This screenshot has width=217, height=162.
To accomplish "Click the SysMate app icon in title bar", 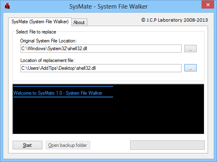I will click(7, 6).
